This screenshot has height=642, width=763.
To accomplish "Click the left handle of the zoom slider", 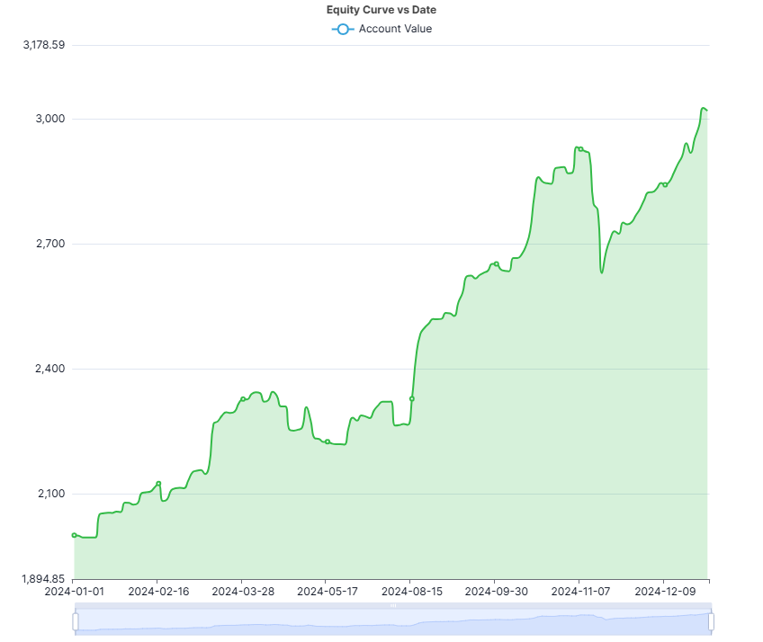I will (76, 621).
